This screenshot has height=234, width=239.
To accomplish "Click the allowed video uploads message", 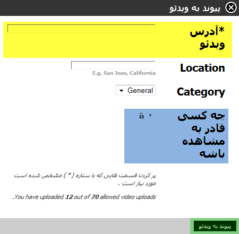I will point(84,197).
